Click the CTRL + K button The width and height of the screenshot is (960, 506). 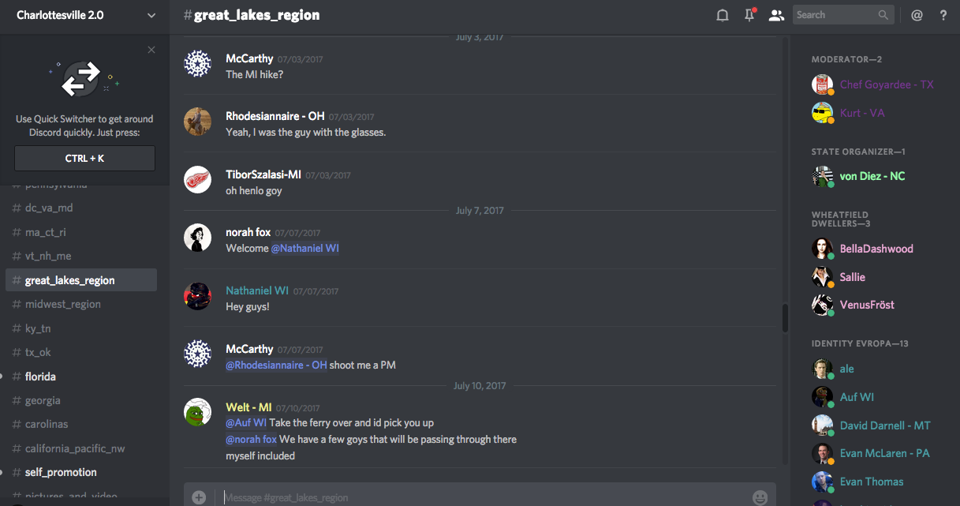click(84, 158)
